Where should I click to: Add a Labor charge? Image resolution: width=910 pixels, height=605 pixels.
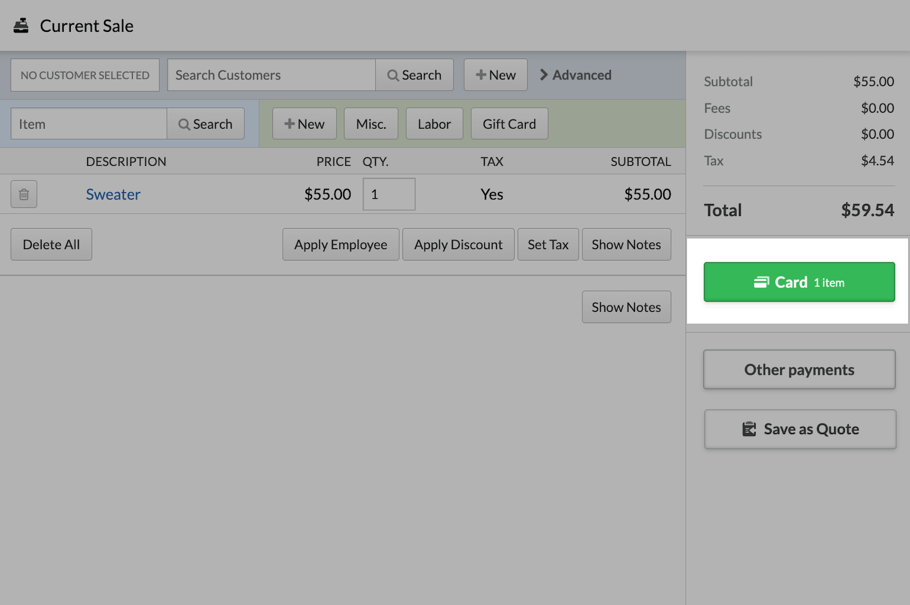(434, 124)
